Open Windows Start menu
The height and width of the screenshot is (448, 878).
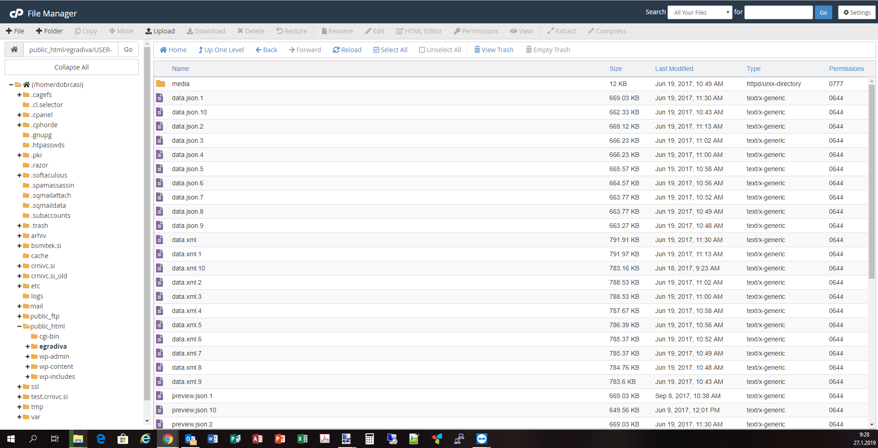11,439
